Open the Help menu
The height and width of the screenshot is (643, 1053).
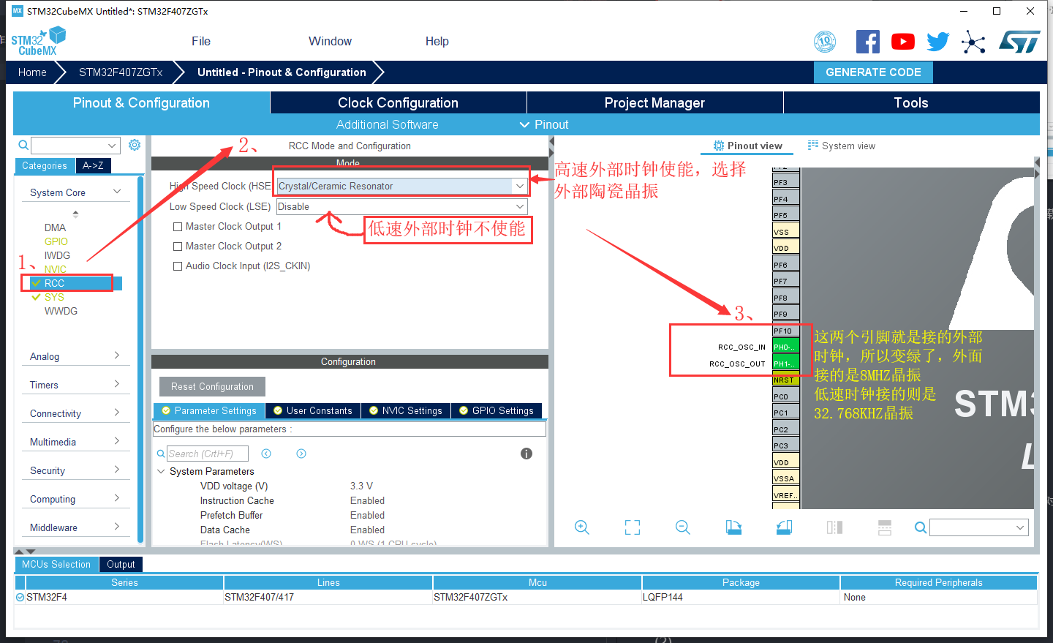437,42
